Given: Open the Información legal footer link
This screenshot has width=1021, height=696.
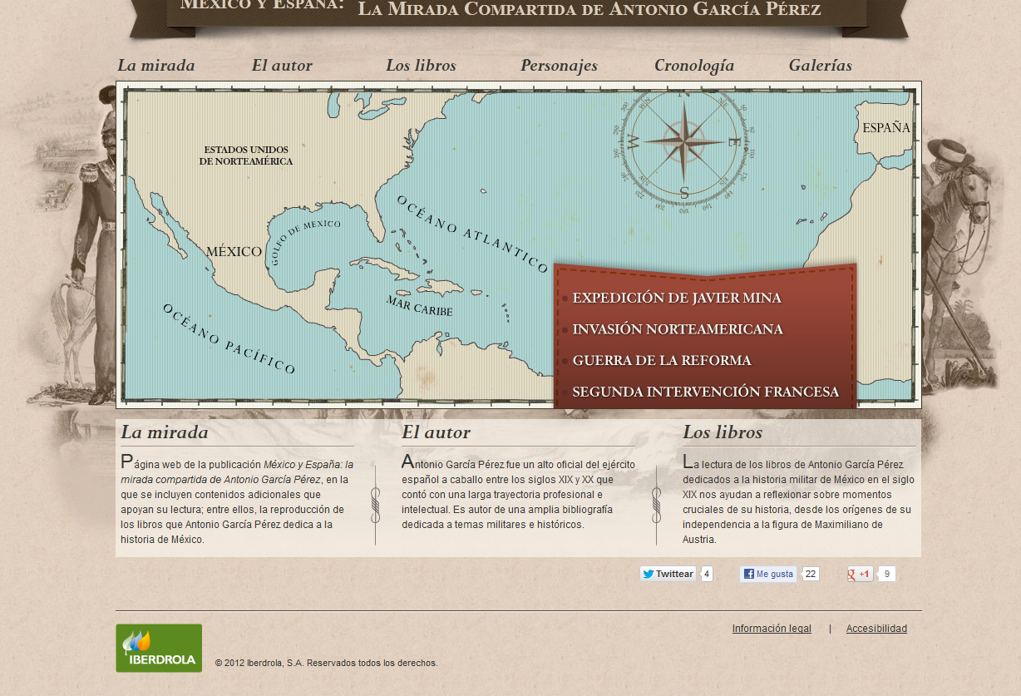Looking at the screenshot, I should pyautogui.click(x=771, y=629).
